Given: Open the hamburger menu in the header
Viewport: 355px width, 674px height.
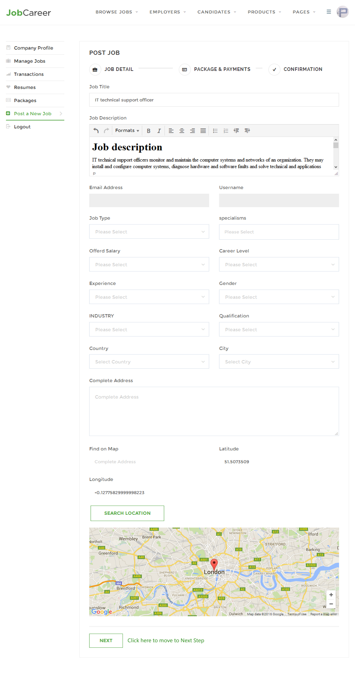Looking at the screenshot, I should pyautogui.click(x=329, y=12).
